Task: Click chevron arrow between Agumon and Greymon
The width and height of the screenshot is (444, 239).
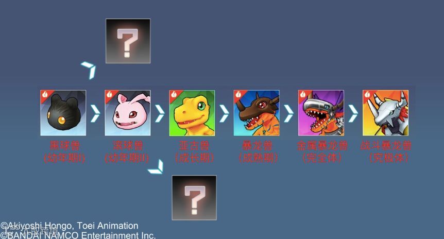Action: pyautogui.click(x=224, y=113)
